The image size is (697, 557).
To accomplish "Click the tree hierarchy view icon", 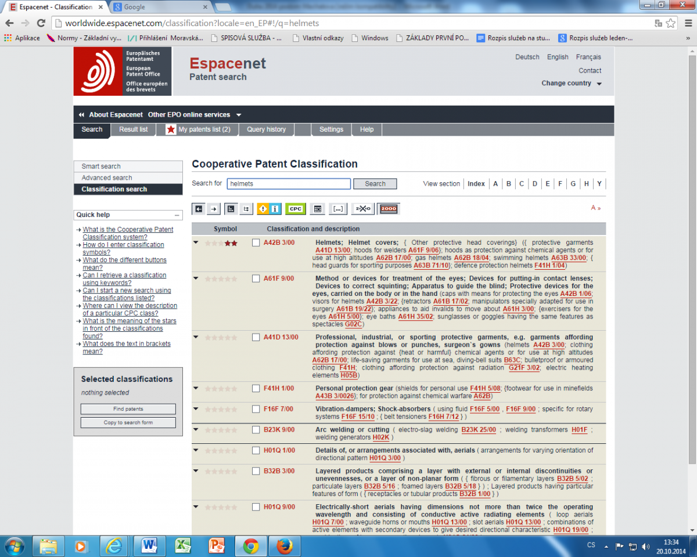I will 246,209.
